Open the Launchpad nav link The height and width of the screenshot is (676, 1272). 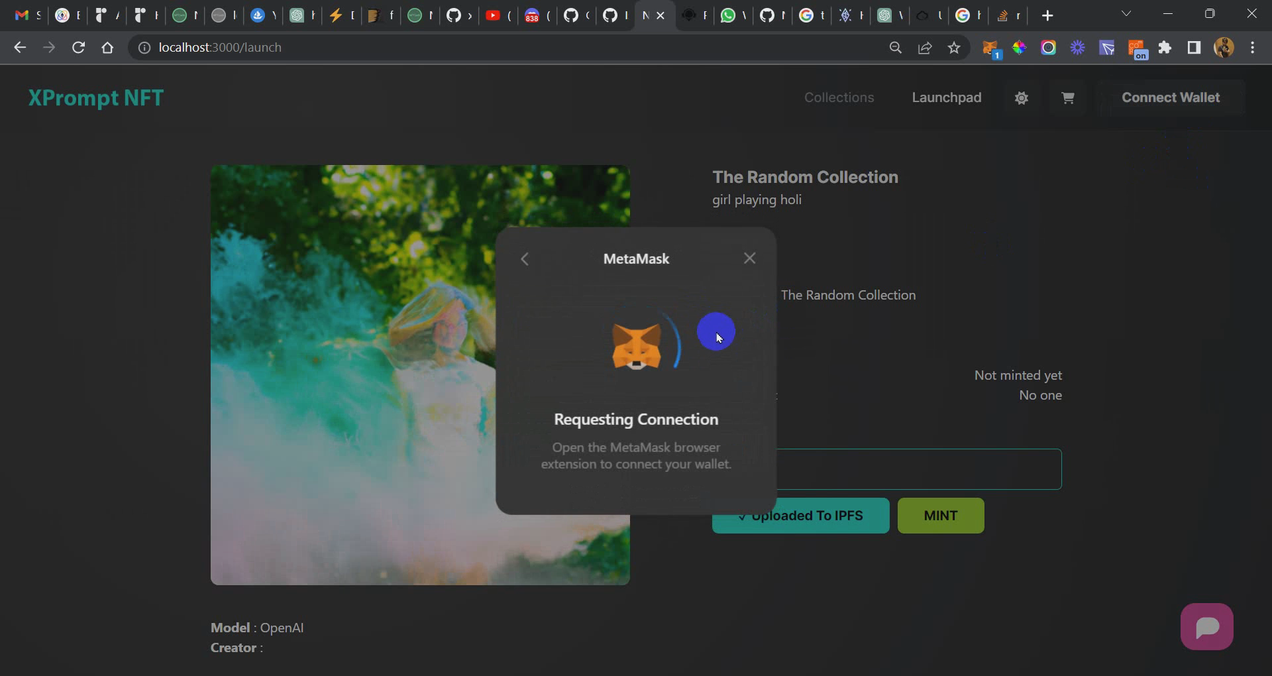[x=947, y=97]
